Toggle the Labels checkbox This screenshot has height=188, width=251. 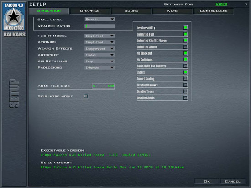[x=185, y=72]
